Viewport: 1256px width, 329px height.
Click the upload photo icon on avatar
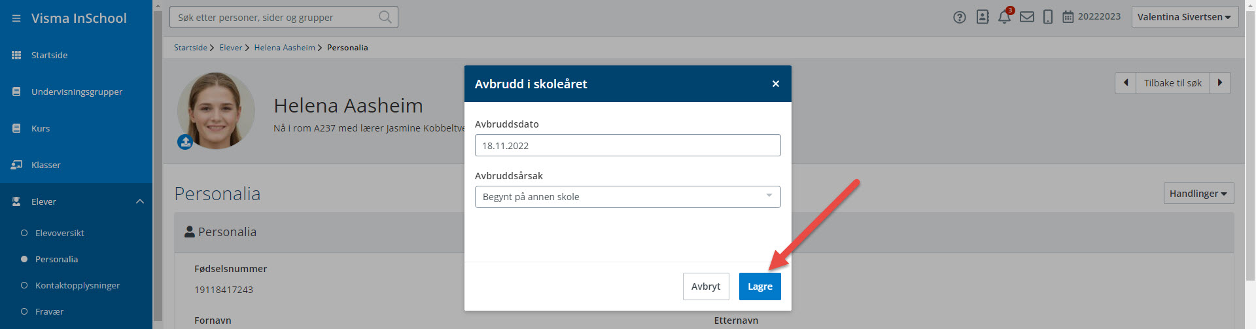pos(185,141)
